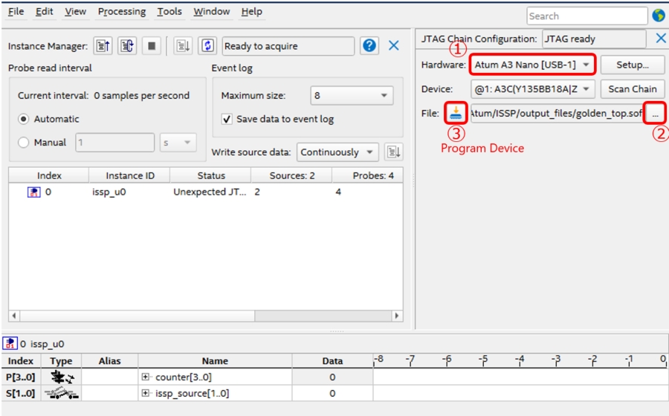The height and width of the screenshot is (416, 669).
Task: Click the instance icon in row 0
Action: pyautogui.click(x=33, y=192)
